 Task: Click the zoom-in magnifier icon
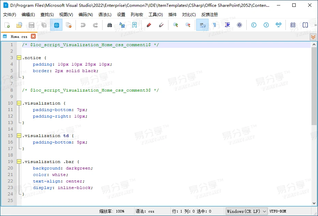point(175,25)
